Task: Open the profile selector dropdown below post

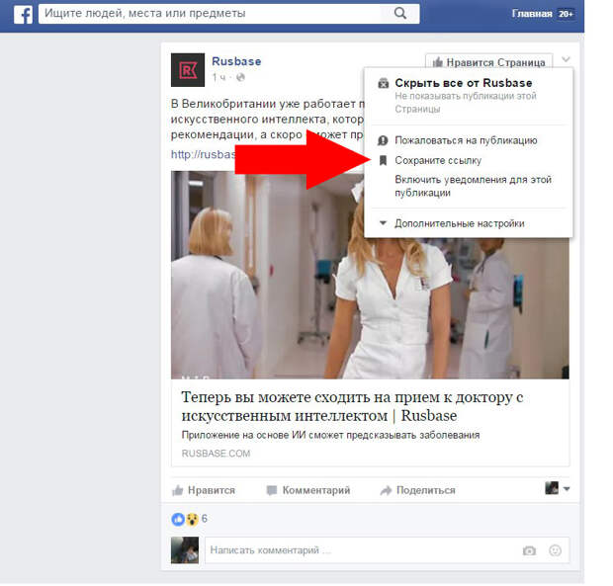Action: 558,488
